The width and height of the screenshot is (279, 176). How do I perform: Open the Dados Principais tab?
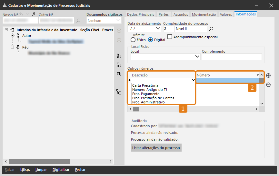141,14
